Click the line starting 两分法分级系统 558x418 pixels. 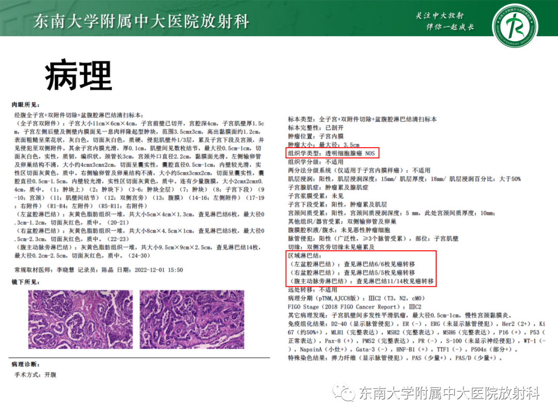[x=359, y=171]
